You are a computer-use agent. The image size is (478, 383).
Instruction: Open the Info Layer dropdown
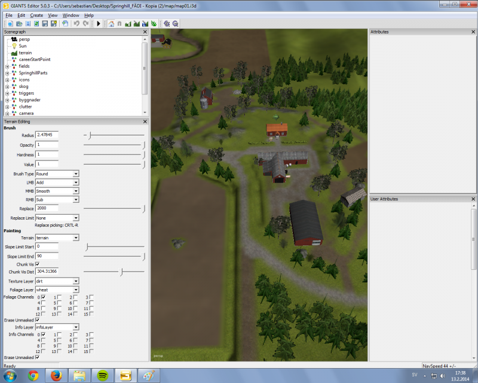[x=76, y=327]
